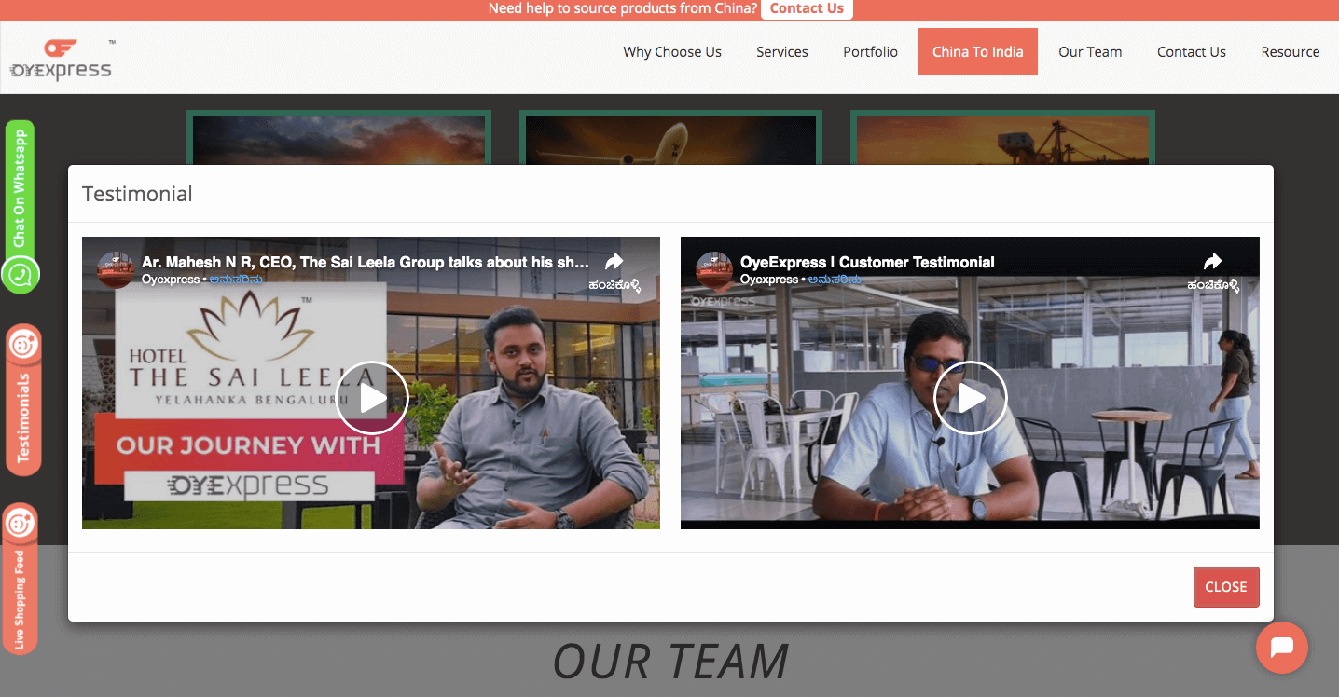This screenshot has width=1339, height=697.
Task: Click share arrow on Sai Leela video
Action: point(614,262)
